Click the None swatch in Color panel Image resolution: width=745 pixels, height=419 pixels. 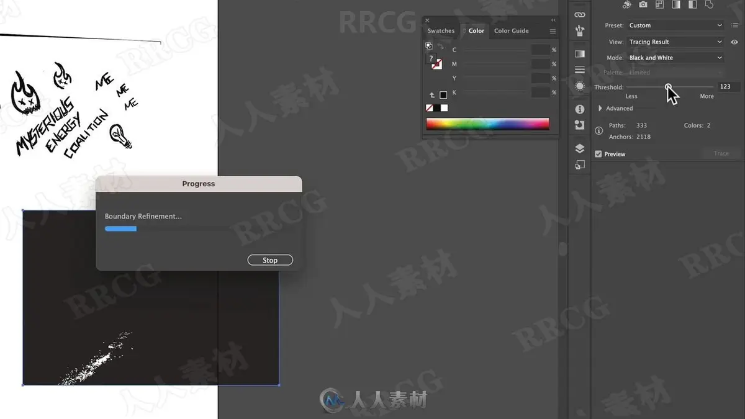(x=429, y=108)
